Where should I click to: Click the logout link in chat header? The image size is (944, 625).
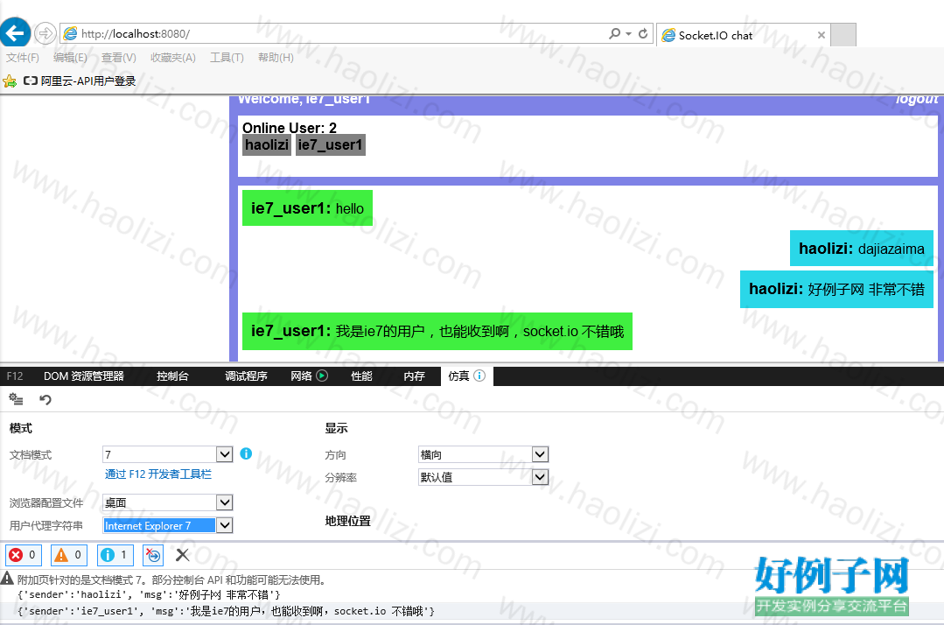click(x=916, y=99)
